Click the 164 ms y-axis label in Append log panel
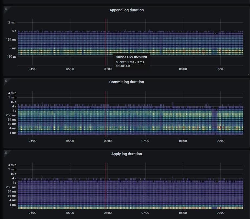 [x=12, y=39]
